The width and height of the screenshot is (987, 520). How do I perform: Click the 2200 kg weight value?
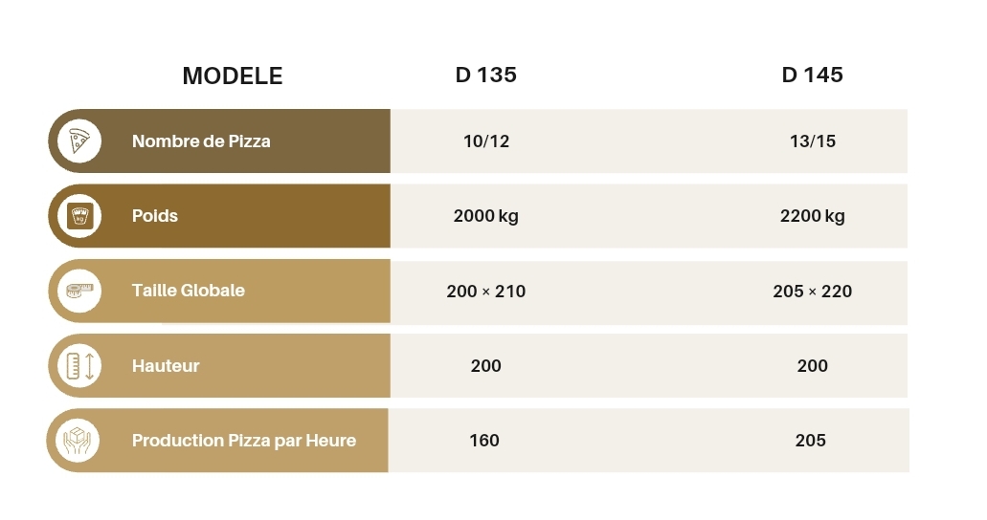[813, 216]
